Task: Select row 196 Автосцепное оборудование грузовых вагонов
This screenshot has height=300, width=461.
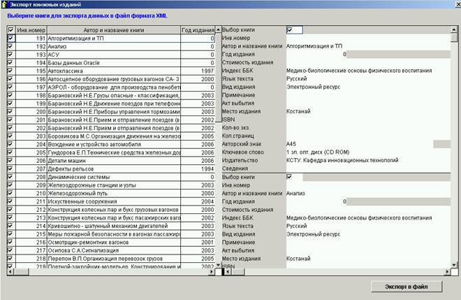Action: [x=114, y=79]
